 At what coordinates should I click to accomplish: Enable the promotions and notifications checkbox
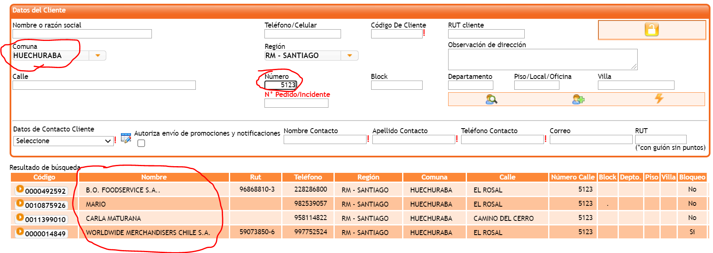click(141, 143)
